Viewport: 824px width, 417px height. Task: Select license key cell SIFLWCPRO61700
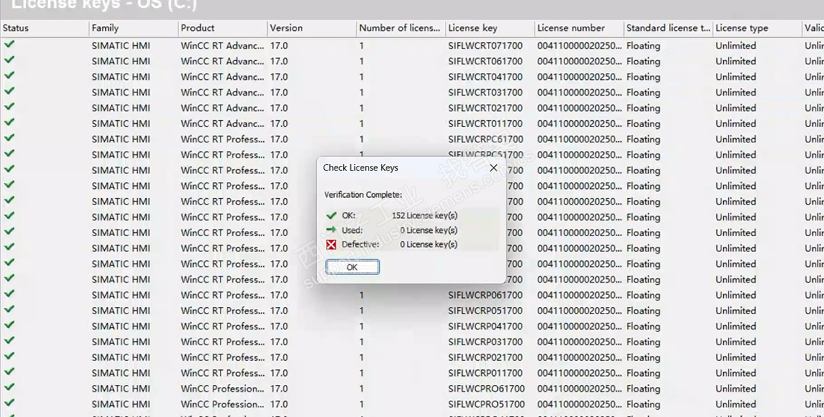pos(486,389)
